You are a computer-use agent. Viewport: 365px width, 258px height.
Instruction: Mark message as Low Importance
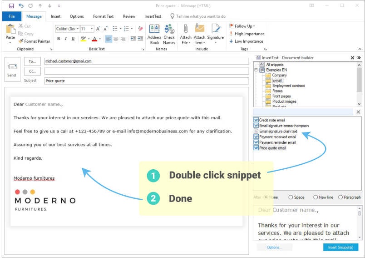click(246, 41)
